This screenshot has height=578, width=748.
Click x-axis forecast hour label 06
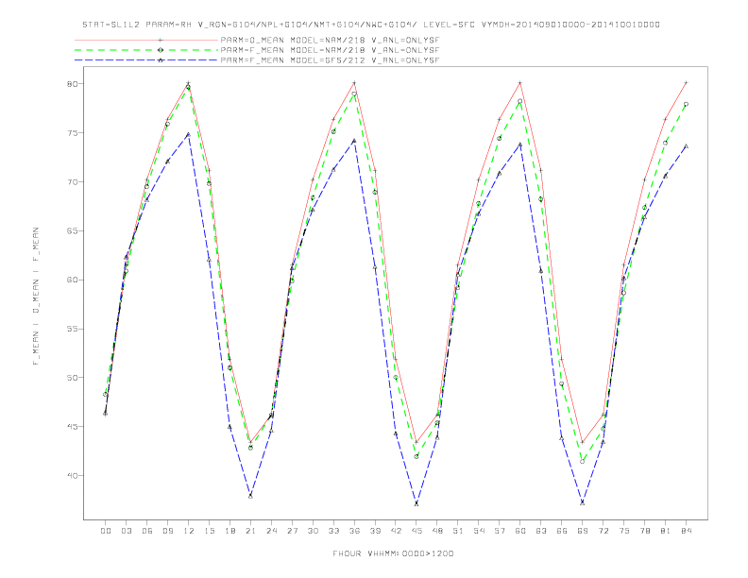[147, 531]
